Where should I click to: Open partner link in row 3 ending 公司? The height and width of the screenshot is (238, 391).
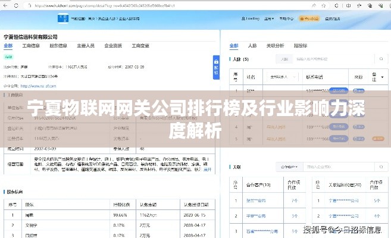(x=262, y=231)
